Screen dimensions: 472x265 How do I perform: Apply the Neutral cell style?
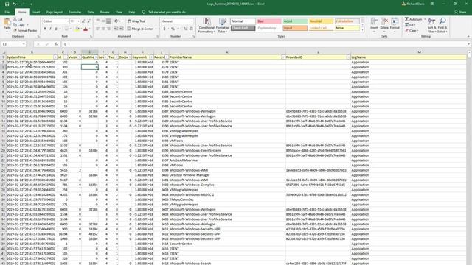coord(322,21)
